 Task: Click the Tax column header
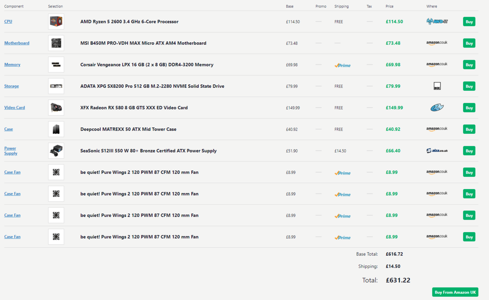369,6
